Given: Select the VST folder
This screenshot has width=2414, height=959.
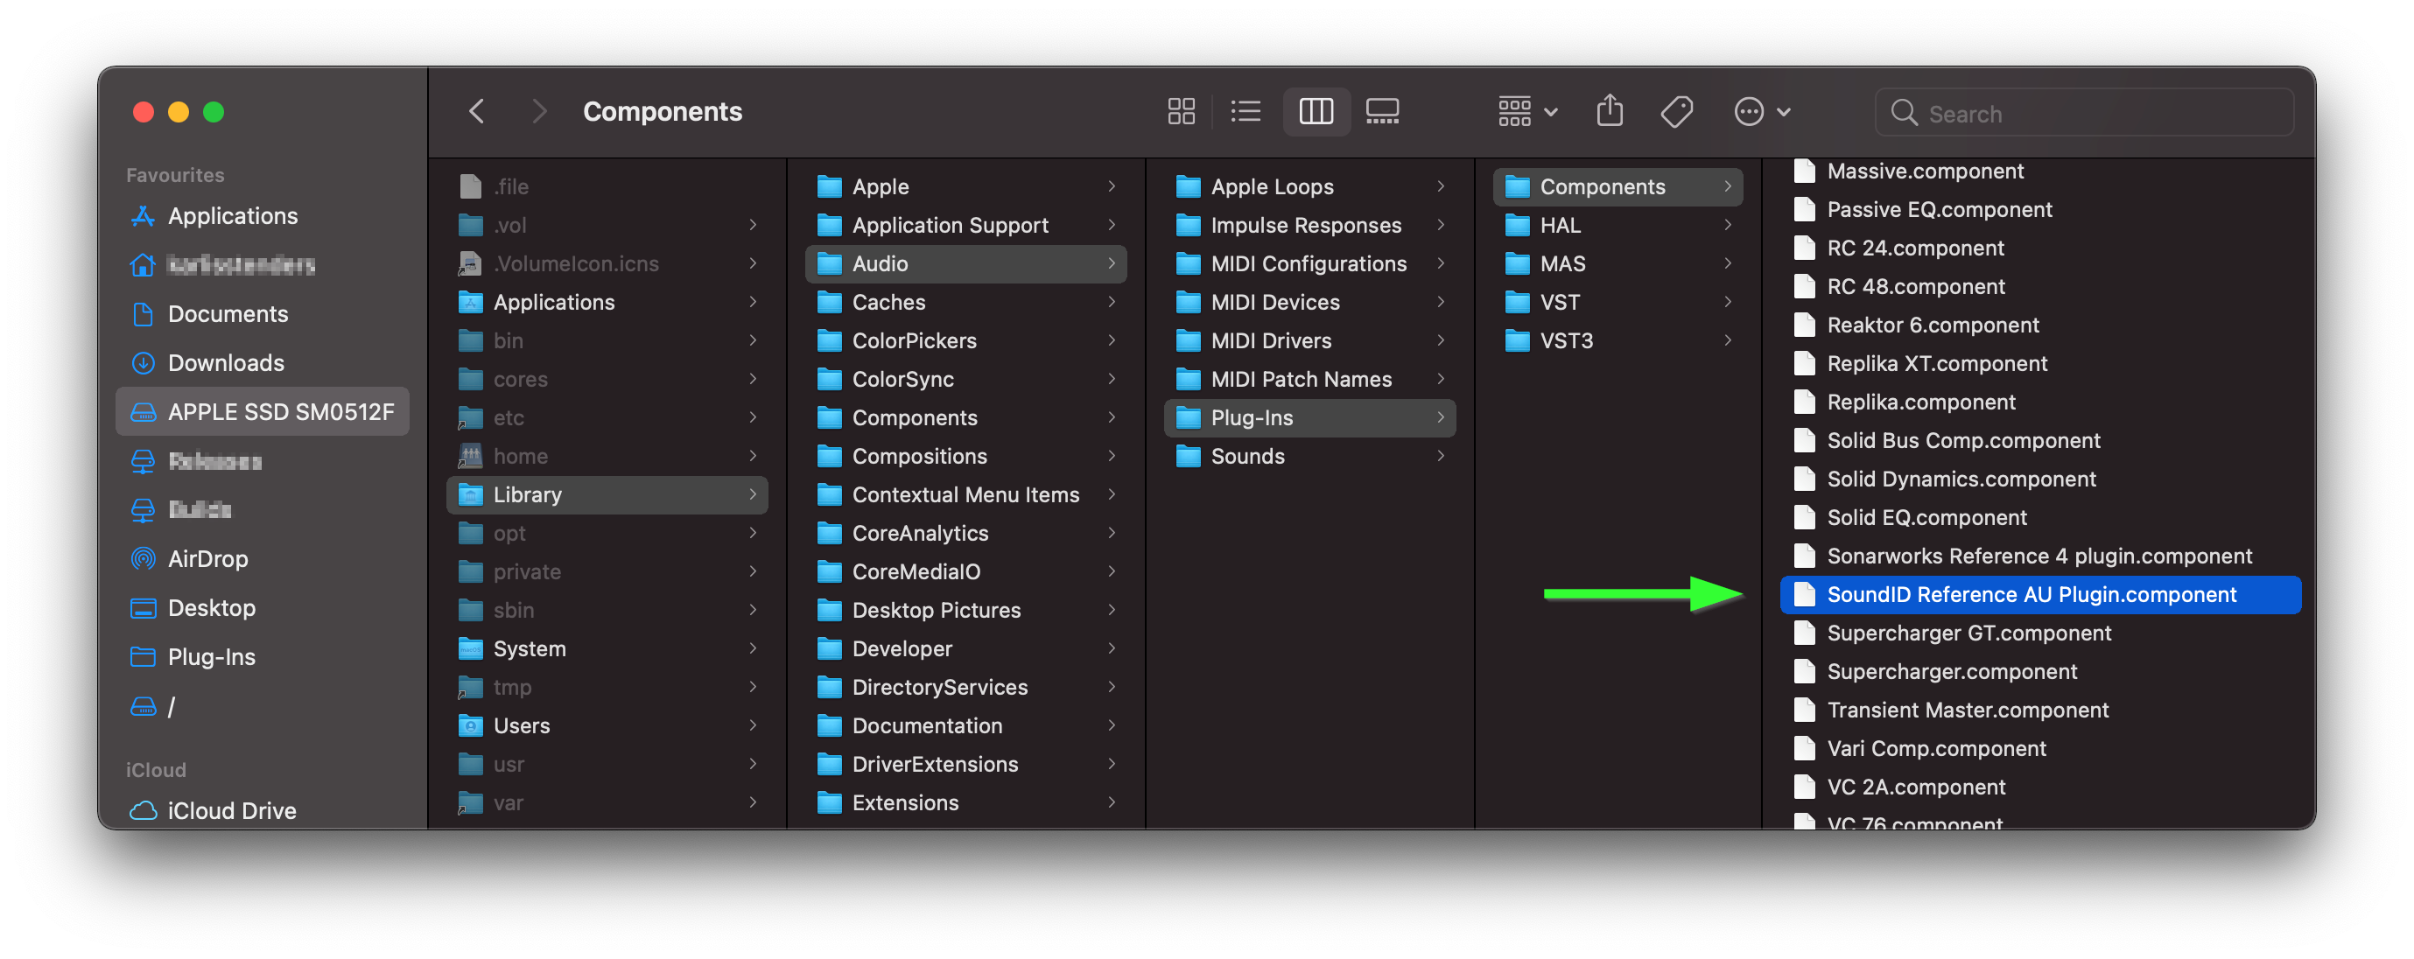Looking at the screenshot, I should 1618,302.
